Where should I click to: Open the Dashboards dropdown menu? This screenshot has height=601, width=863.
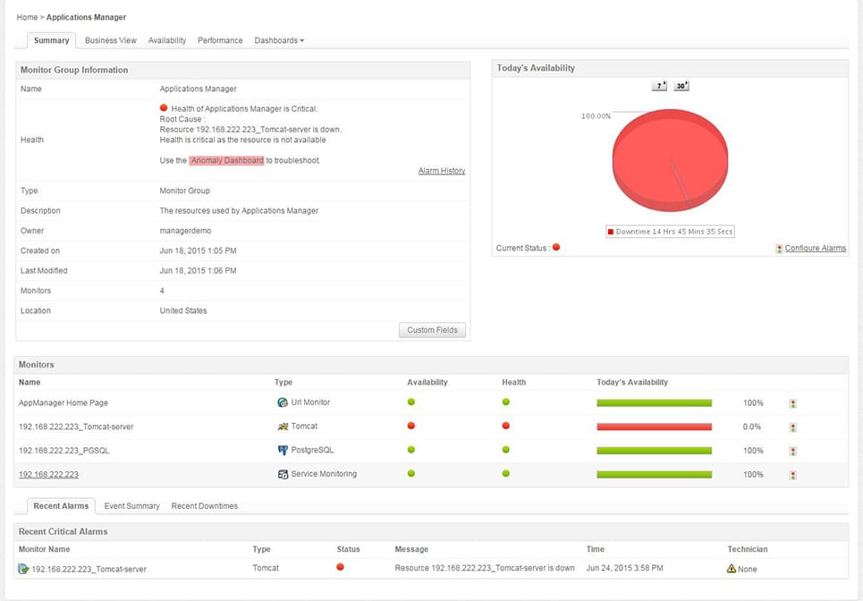point(277,40)
